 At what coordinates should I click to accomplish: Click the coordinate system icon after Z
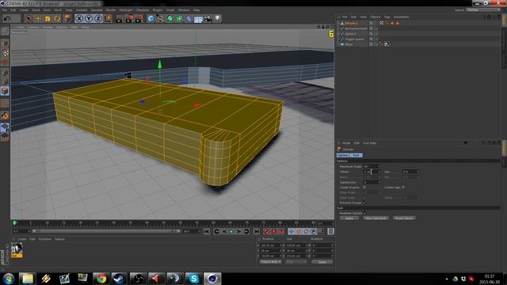[108, 19]
